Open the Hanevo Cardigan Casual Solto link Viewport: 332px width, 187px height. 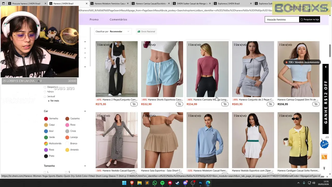(x=298, y=171)
